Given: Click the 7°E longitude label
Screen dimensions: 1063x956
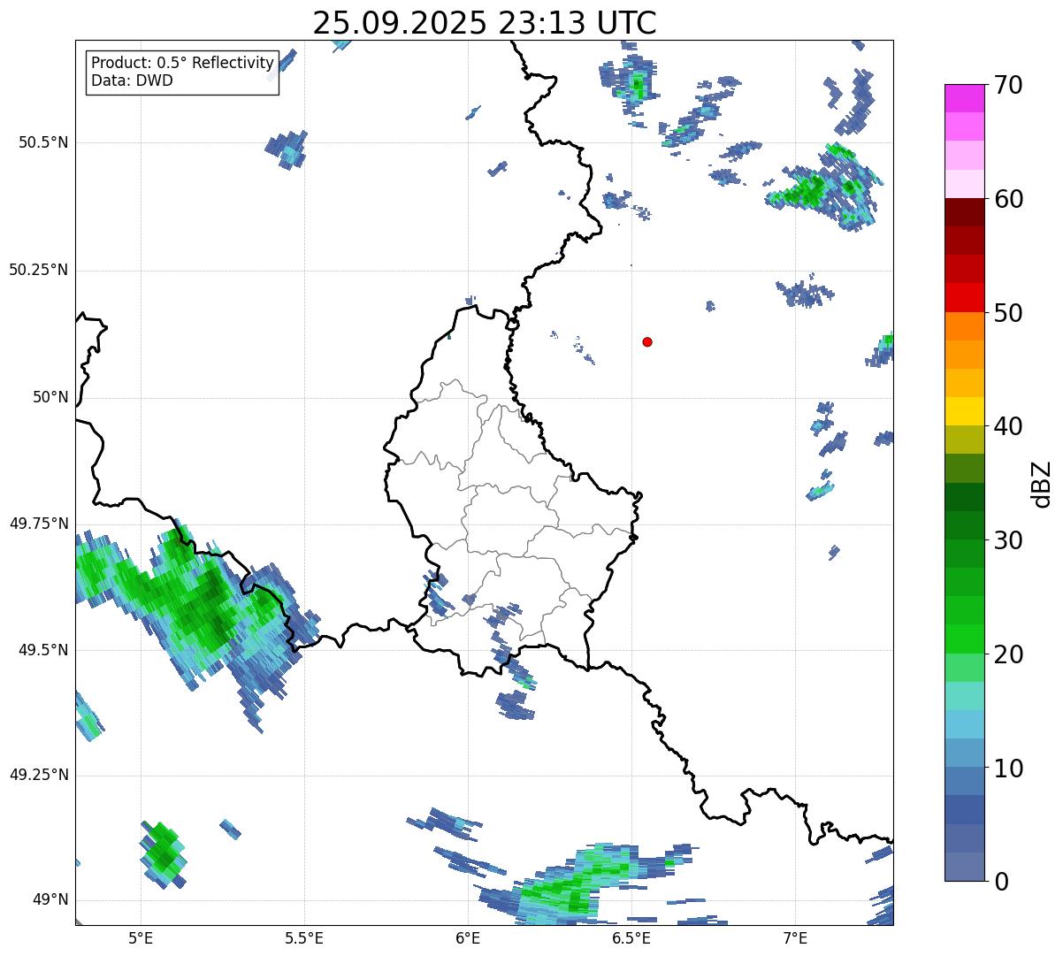Looking at the screenshot, I should (795, 937).
